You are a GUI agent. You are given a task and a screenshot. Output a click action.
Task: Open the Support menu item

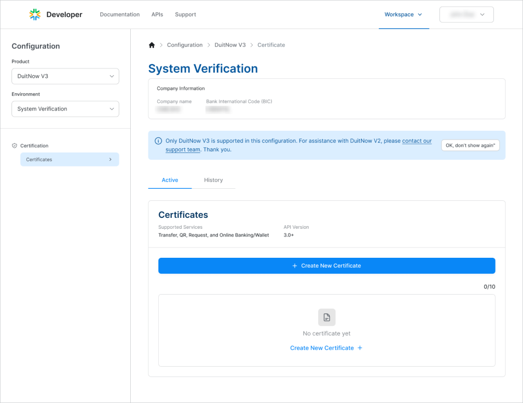[185, 15]
